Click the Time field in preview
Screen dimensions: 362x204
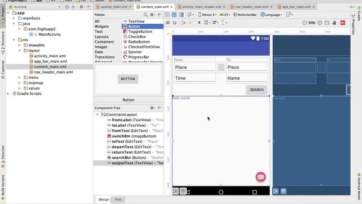pos(195,78)
